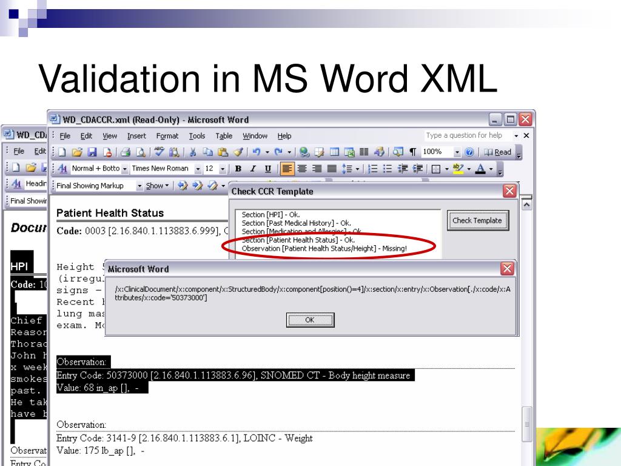Screen dimensions: 621x466
Task: Open font size 12 dropdown
Action: click(x=223, y=169)
